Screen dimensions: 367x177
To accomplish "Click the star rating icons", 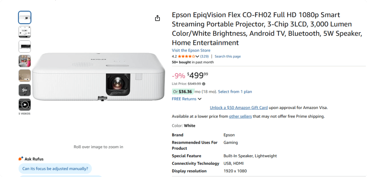I will tap(186, 57).
